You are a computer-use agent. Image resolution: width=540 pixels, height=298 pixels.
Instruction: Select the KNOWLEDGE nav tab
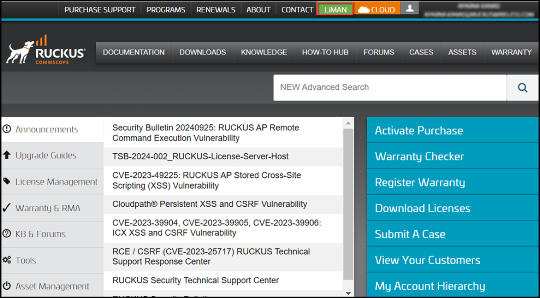[x=264, y=52]
